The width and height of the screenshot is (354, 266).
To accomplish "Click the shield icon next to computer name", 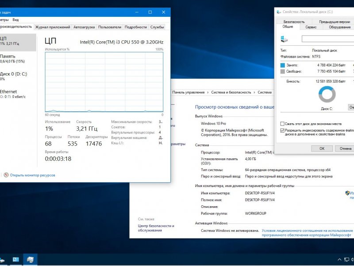I will click(x=347, y=193).
